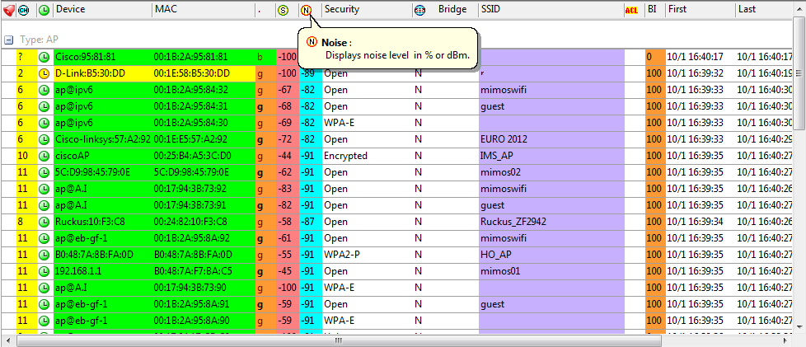
Task: Click MAC cell 00:25:B4:A5:3C:D0
Action: [204, 156]
